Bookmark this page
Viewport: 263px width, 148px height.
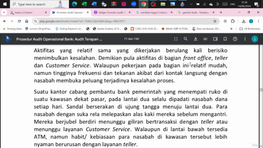[x=225, y=39]
